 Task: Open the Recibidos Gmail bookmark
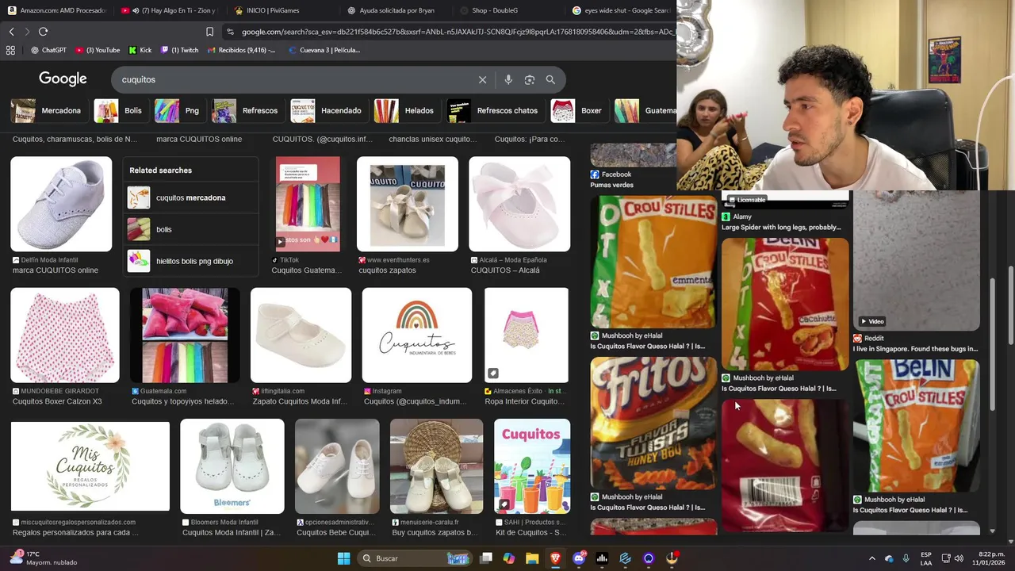pos(241,50)
